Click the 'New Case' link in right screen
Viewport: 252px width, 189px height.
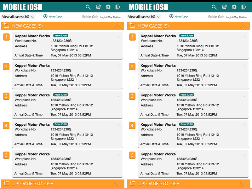point(181,17)
